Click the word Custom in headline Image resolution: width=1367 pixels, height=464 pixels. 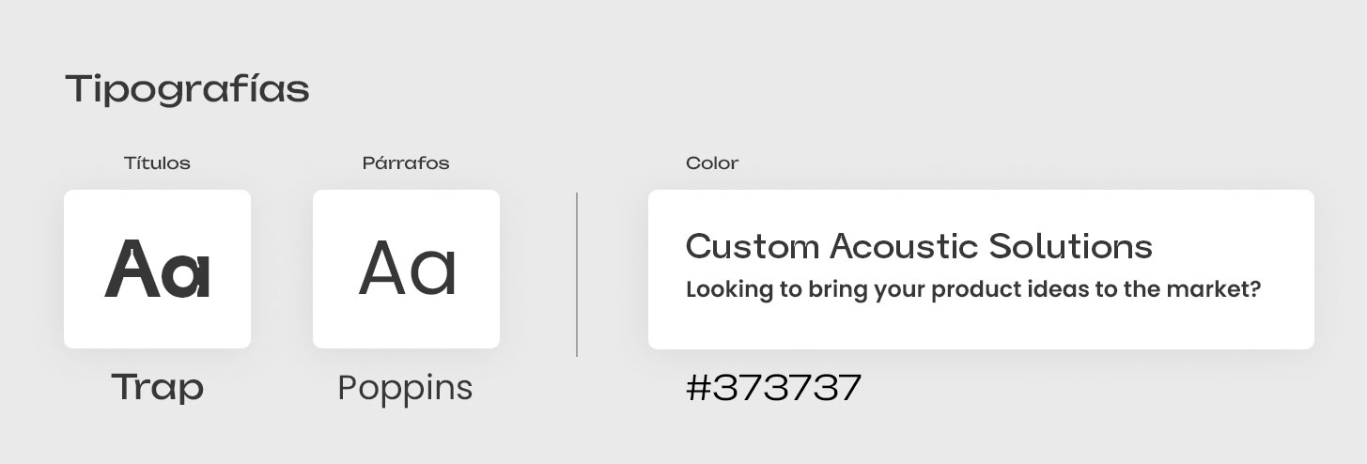click(753, 246)
